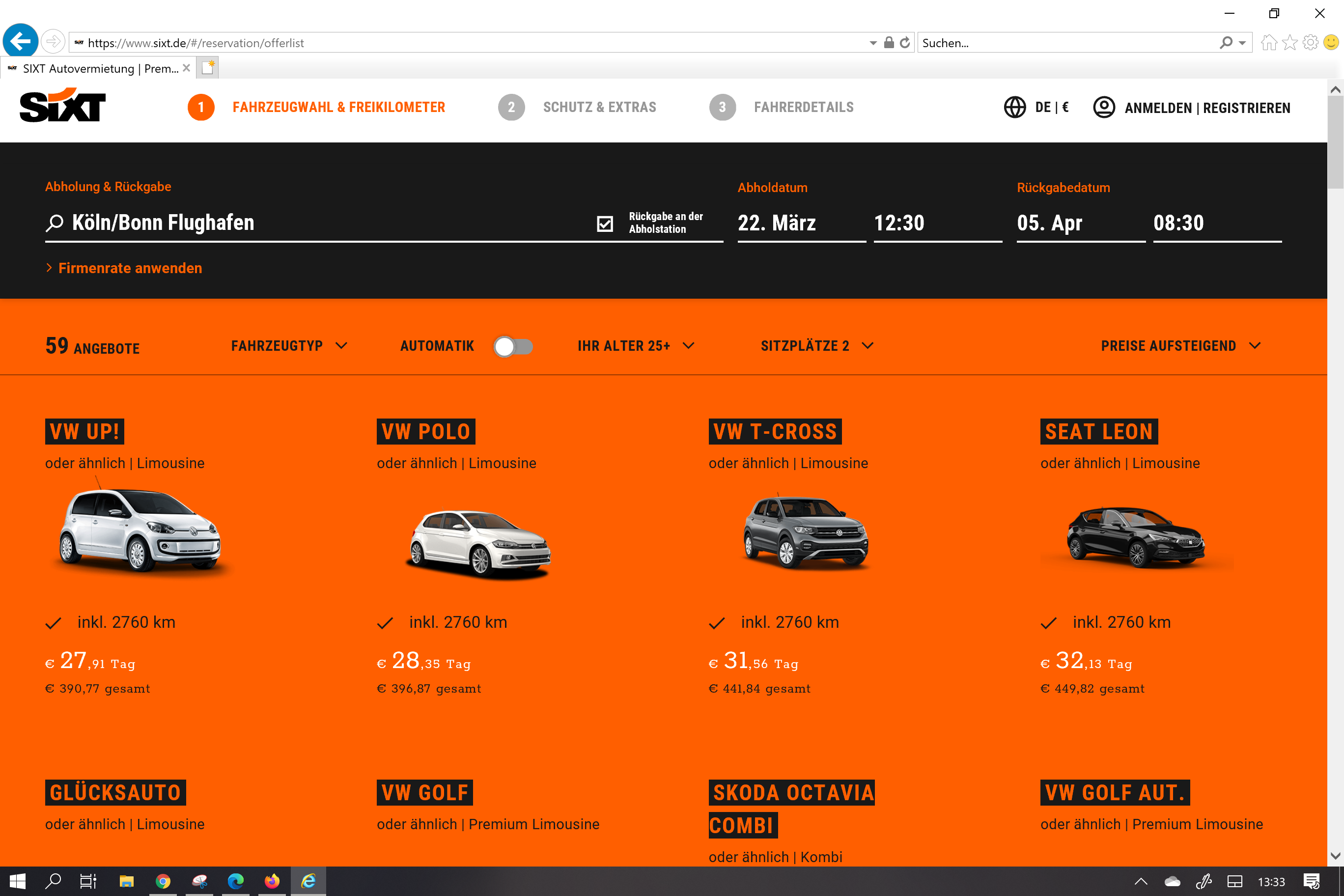Close the SIXT Autovermietung tab

tap(186, 68)
